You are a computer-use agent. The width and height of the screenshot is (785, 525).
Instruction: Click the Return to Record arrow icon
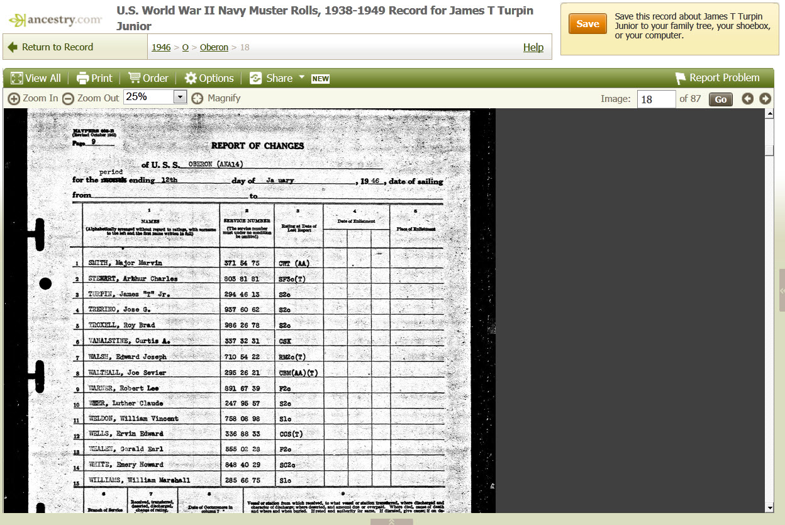pos(13,47)
